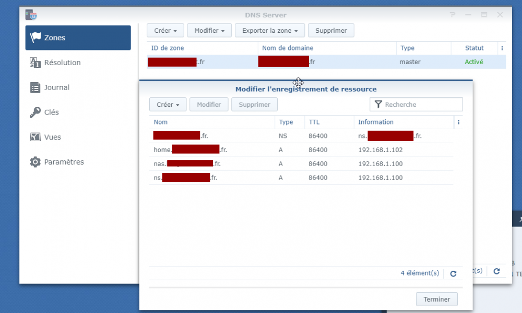
Task: Open the Journal log section
Action: coord(56,87)
